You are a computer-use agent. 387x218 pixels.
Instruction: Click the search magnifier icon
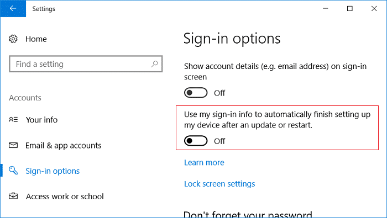pos(154,64)
